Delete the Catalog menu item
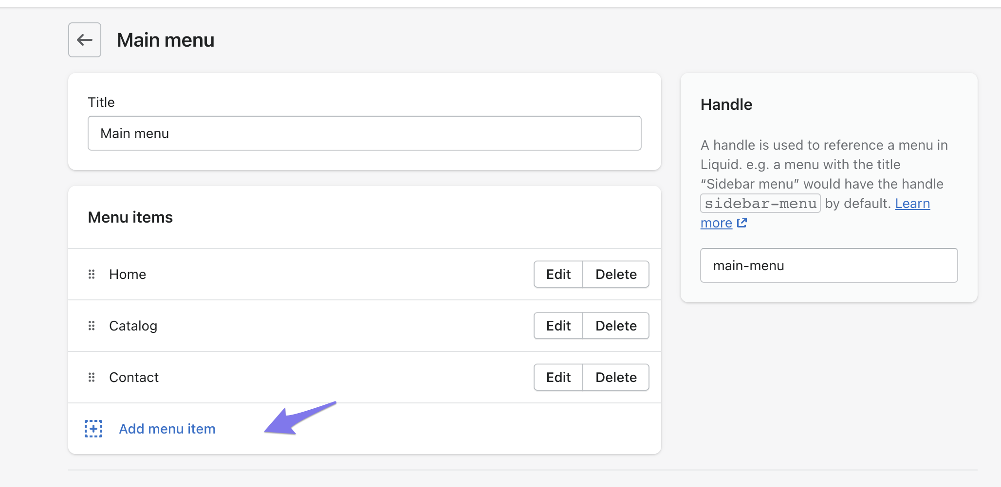 (x=616, y=326)
